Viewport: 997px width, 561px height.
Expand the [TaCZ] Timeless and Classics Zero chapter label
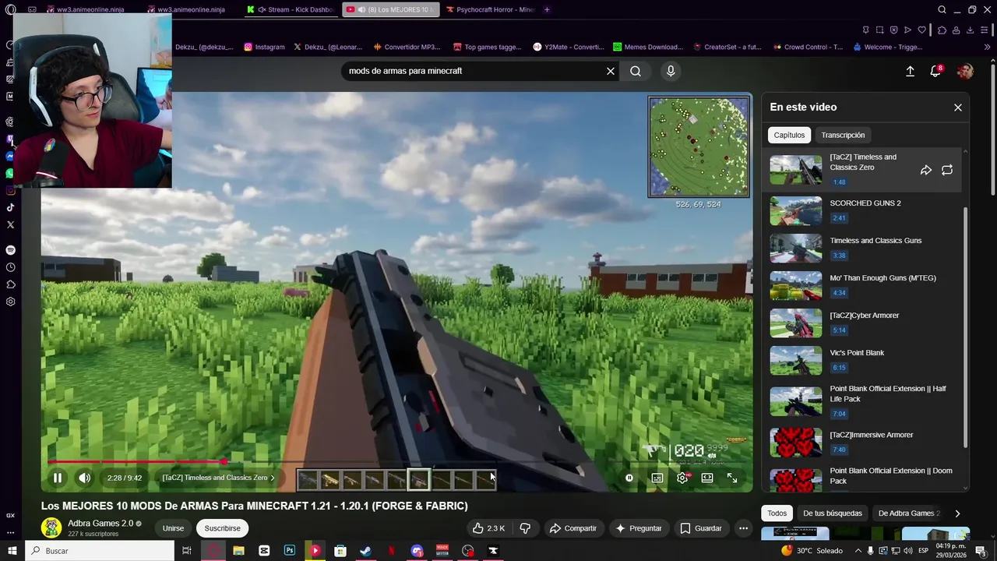pos(218,478)
